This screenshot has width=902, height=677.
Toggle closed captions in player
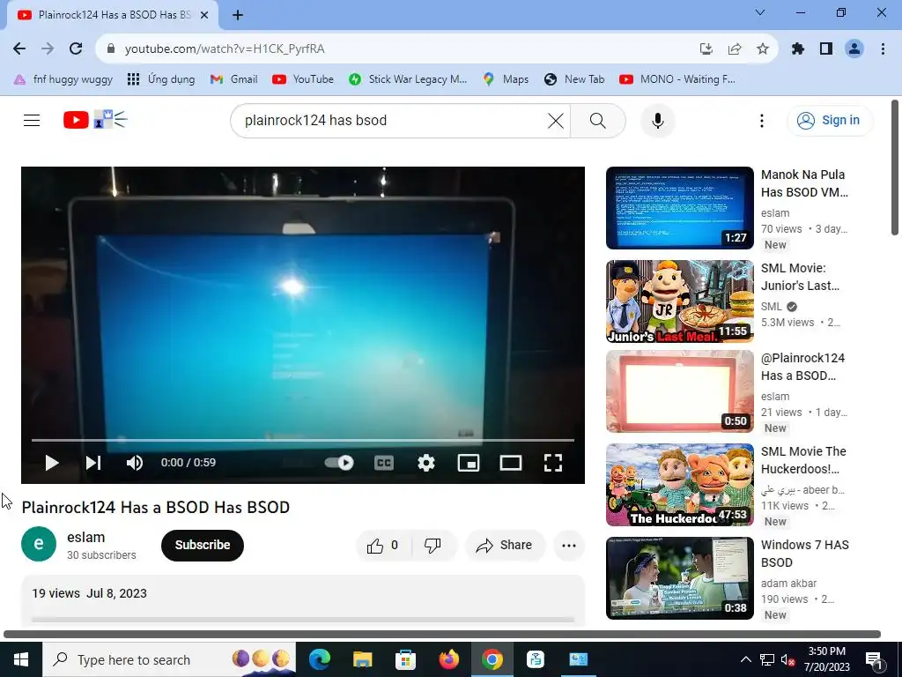click(x=384, y=463)
